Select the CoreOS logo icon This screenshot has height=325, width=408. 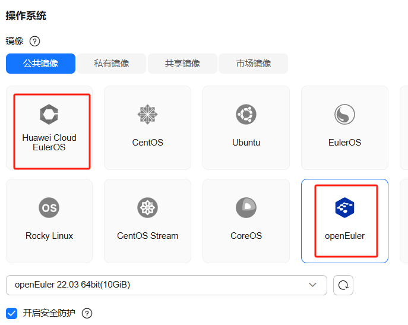pos(246,207)
